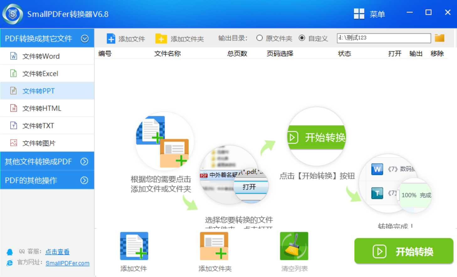Click the Excel file icon beside 文件转Excel

(x=13, y=74)
